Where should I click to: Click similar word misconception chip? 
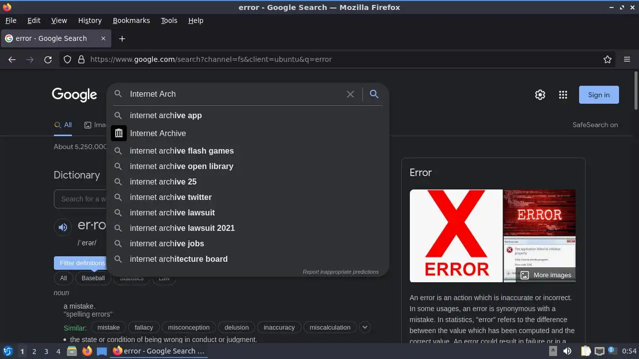[189, 328]
